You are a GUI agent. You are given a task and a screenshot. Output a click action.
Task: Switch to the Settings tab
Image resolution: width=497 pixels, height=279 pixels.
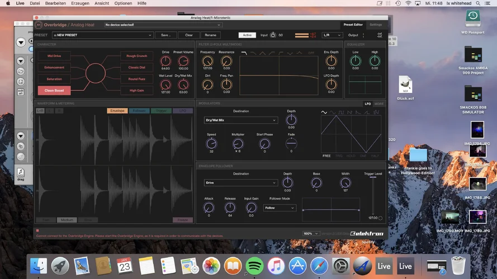376,25
